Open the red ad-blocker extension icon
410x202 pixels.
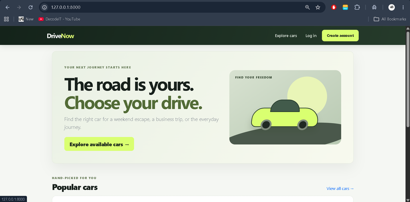334,7
